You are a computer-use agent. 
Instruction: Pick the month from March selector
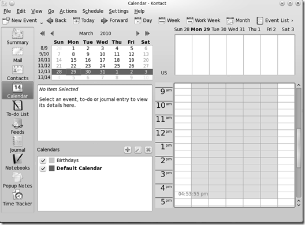(86, 33)
